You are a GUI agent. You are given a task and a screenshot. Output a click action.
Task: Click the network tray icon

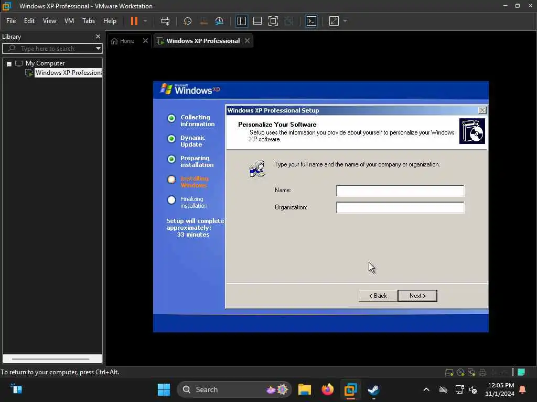[459, 389]
